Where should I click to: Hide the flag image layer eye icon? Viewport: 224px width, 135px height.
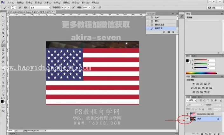click(x=187, y=114)
